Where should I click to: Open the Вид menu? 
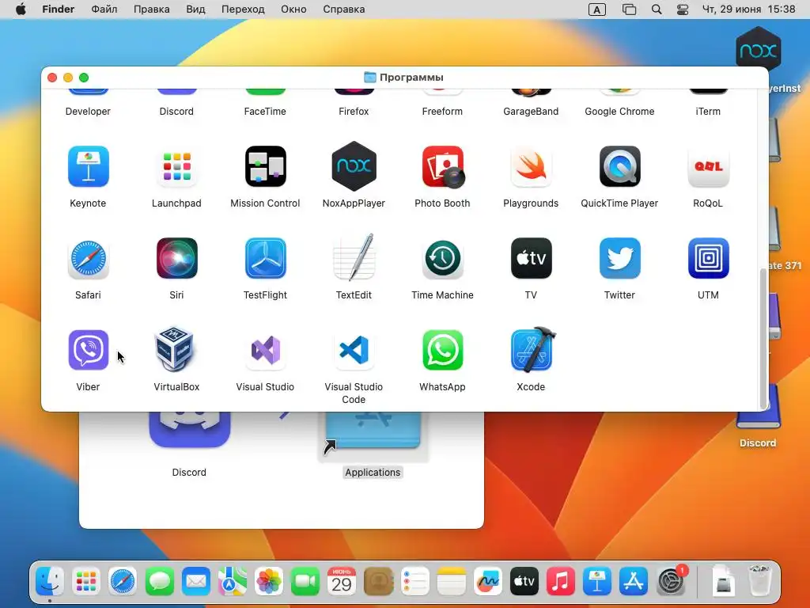tap(196, 9)
